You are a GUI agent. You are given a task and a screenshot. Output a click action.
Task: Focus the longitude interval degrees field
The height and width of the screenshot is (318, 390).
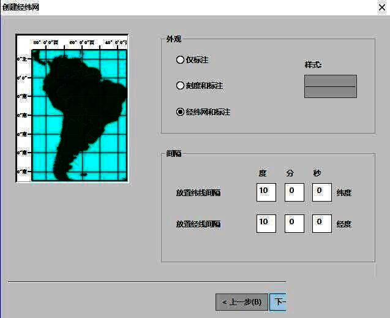tap(266, 223)
